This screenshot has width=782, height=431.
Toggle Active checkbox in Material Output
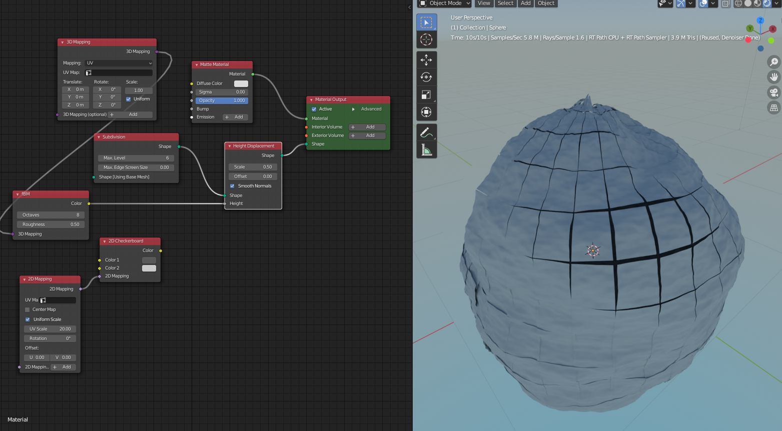[314, 109]
